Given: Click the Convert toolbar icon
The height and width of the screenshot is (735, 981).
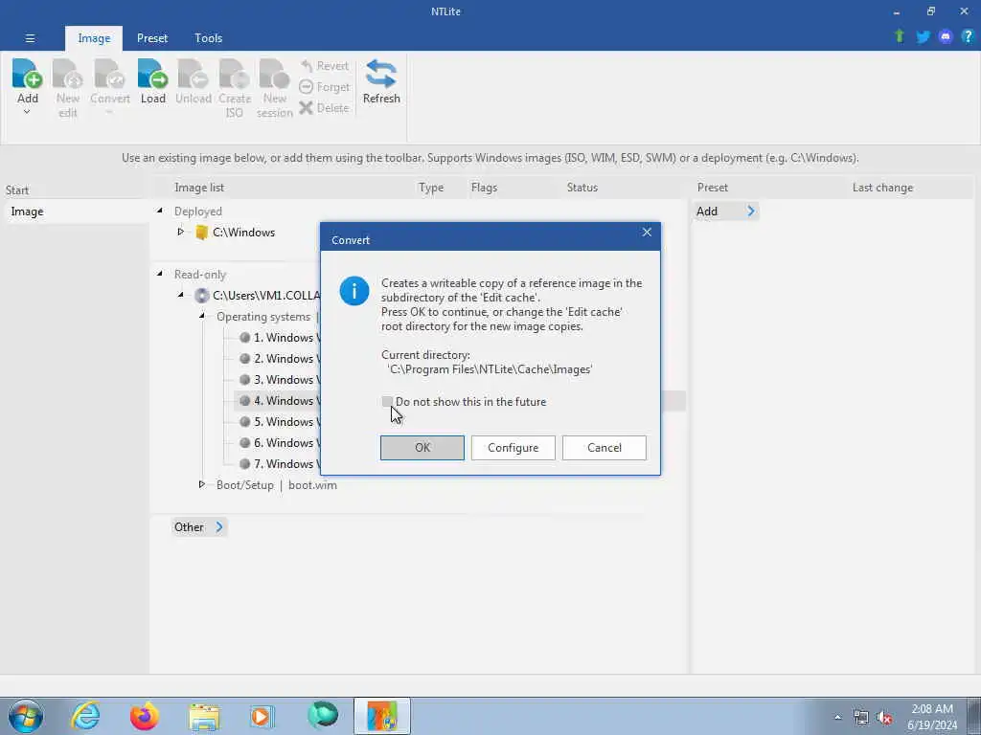Looking at the screenshot, I should [109, 74].
